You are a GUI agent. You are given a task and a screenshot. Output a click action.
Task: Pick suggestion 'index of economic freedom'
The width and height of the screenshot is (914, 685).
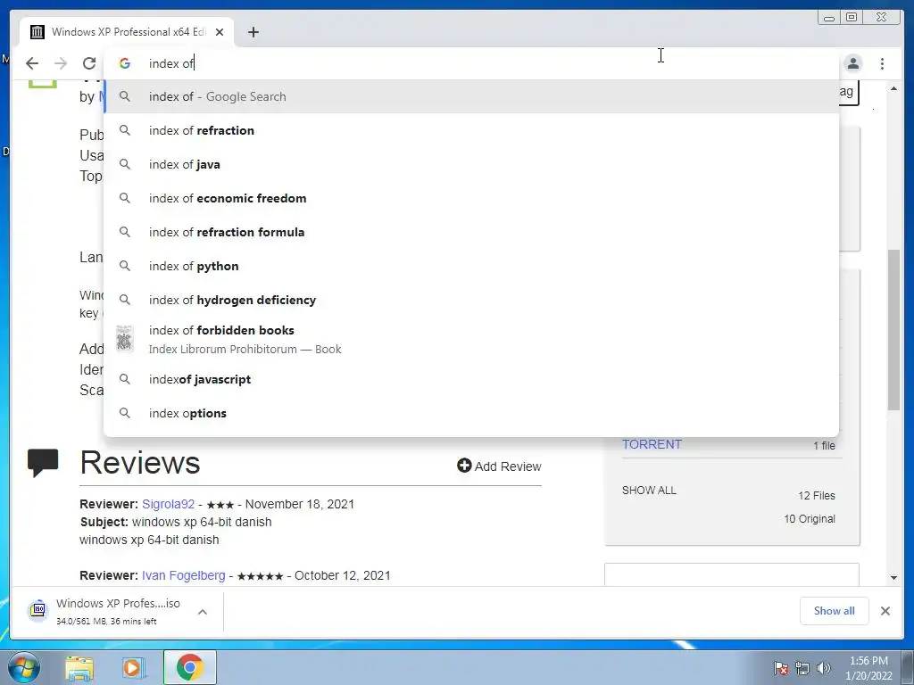coord(471,198)
